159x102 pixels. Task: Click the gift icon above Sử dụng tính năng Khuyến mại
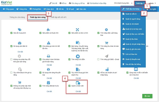[x=48, y=69]
